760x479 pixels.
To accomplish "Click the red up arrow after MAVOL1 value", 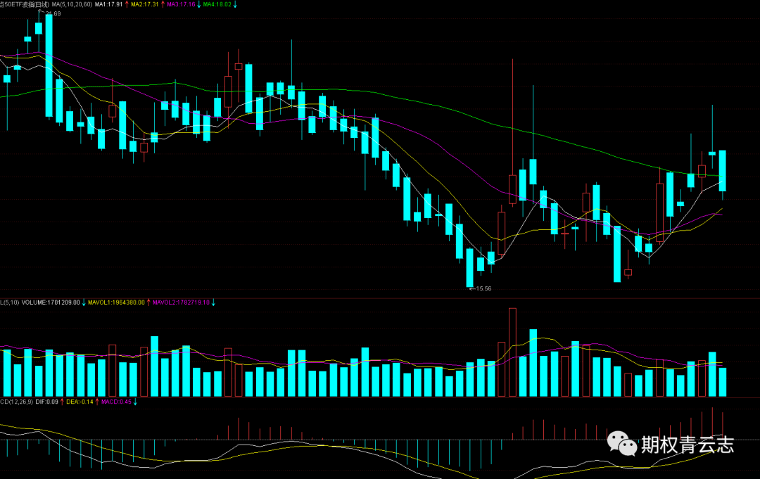I will (148, 302).
